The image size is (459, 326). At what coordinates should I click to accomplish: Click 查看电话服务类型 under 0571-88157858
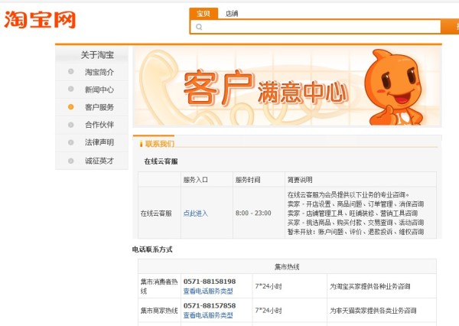click(x=208, y=315)
